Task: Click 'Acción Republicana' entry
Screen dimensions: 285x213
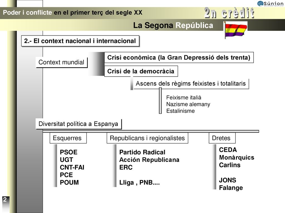Action: click(x=149, y=160)
